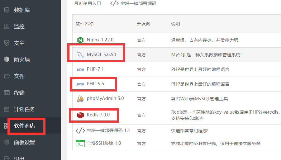The width and height of the screenshot is (281, 160).
Task: Click the database icon in sidebar
Action: [x=7, y=10]
